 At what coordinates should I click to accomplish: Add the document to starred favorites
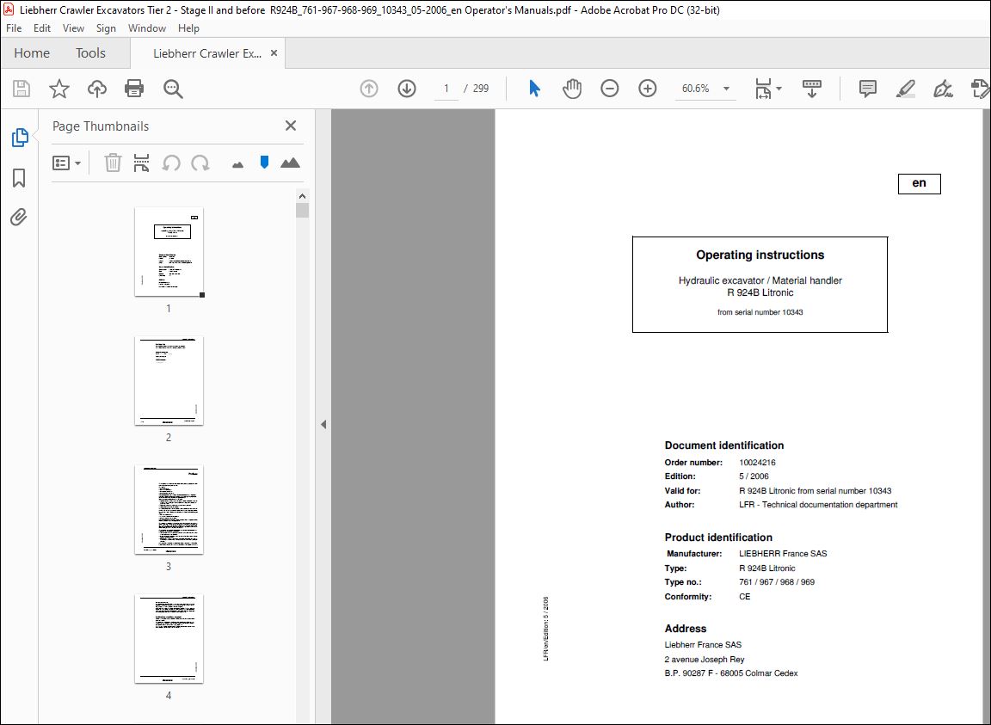click(x=58, y=89)
